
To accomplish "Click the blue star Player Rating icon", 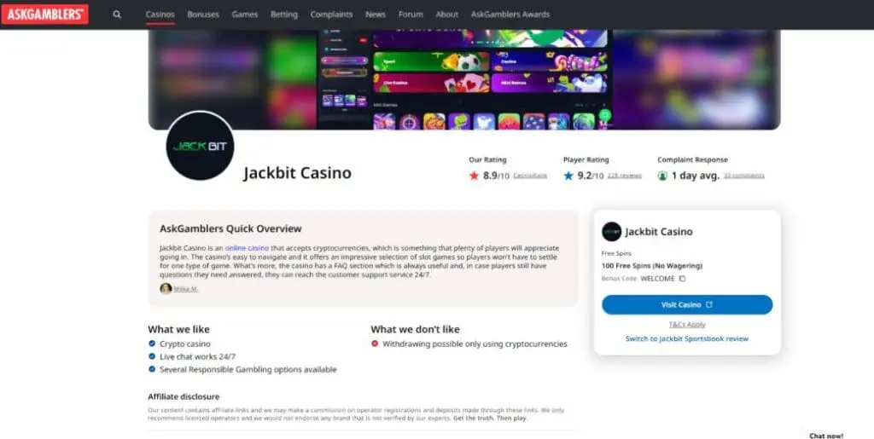I will (x=568, y=176).
